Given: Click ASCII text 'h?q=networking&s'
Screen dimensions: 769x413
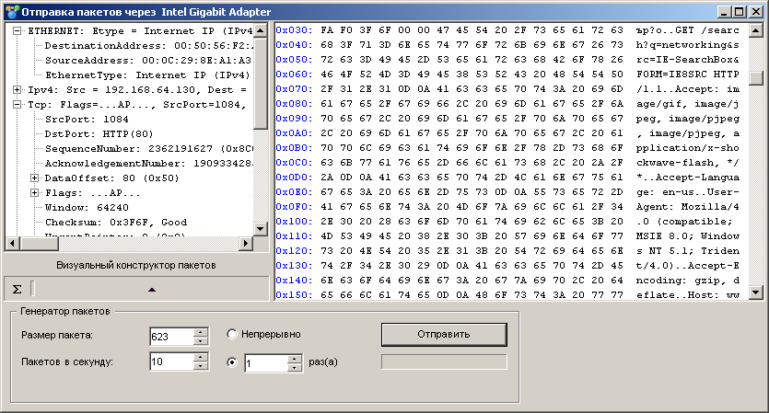Looking at the screenshot, I should pos(688,44).
